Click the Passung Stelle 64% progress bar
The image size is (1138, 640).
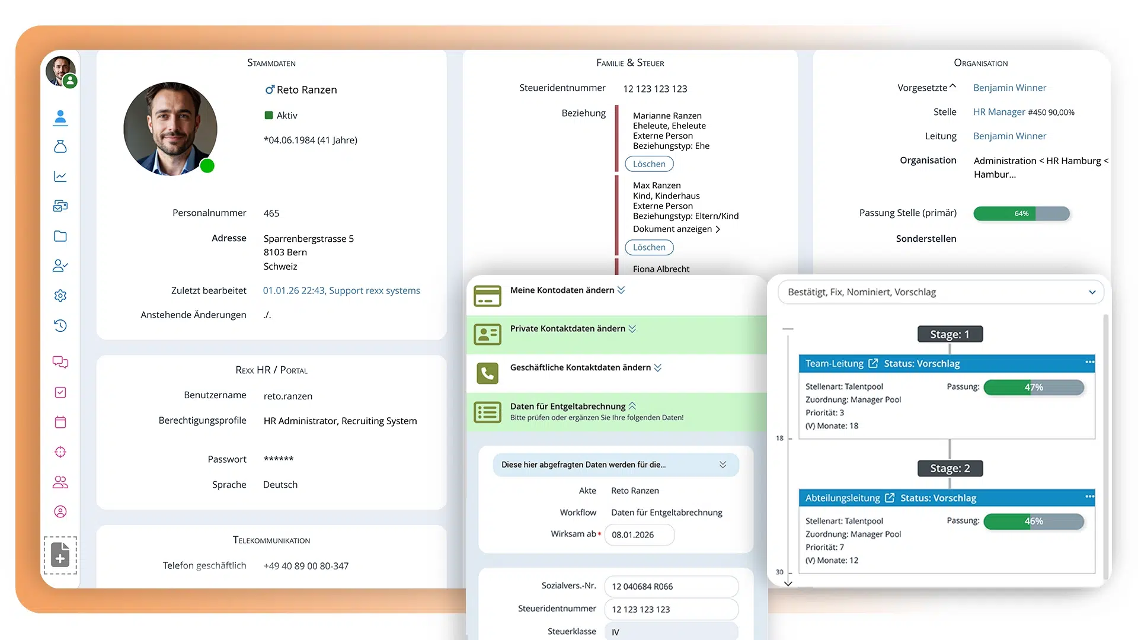pyautogui.click(x=1021, y=213)
